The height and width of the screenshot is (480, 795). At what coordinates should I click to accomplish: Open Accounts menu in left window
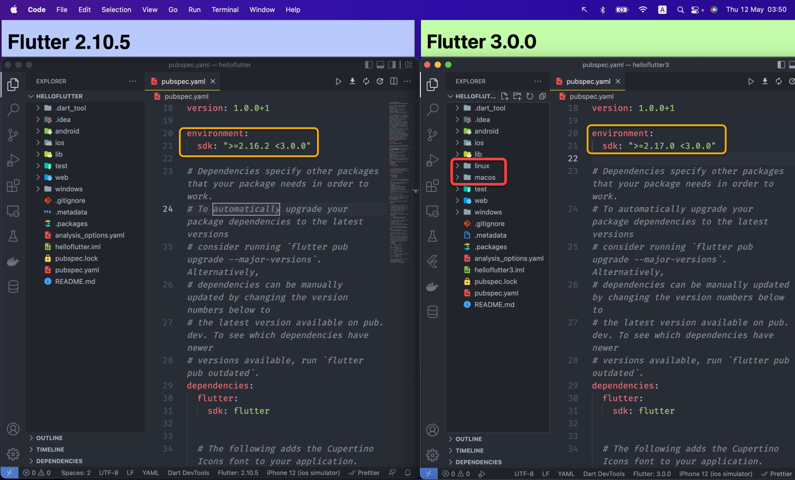pyautogui.click(x=13, y=429)
